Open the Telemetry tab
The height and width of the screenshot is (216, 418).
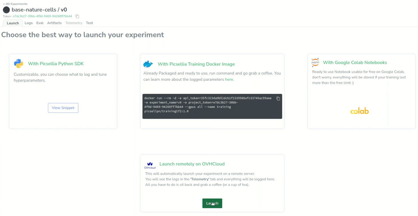click(x=74, y=23)
